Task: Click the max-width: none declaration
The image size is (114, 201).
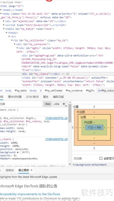Action: [x=12, y=128]
